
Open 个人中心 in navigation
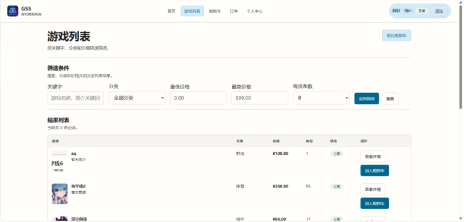(254, 11)
